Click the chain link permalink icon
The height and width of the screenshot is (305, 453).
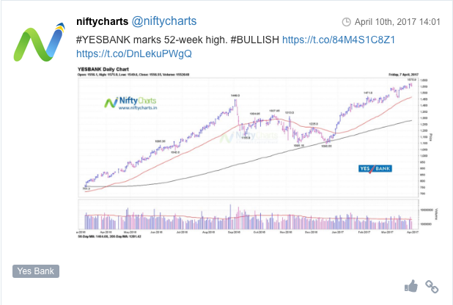tap(432, 287)
